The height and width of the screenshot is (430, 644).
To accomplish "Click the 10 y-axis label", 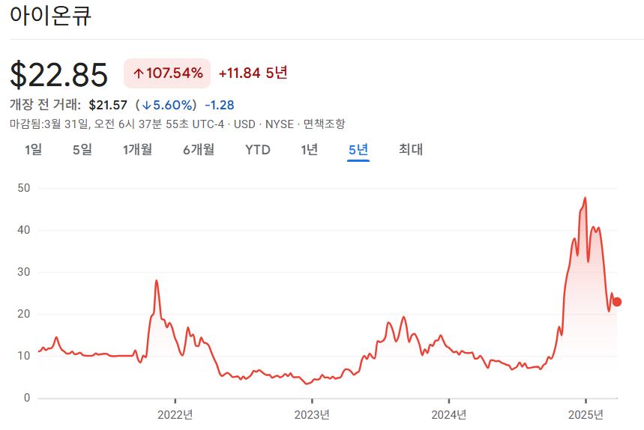I will (24, 356).
